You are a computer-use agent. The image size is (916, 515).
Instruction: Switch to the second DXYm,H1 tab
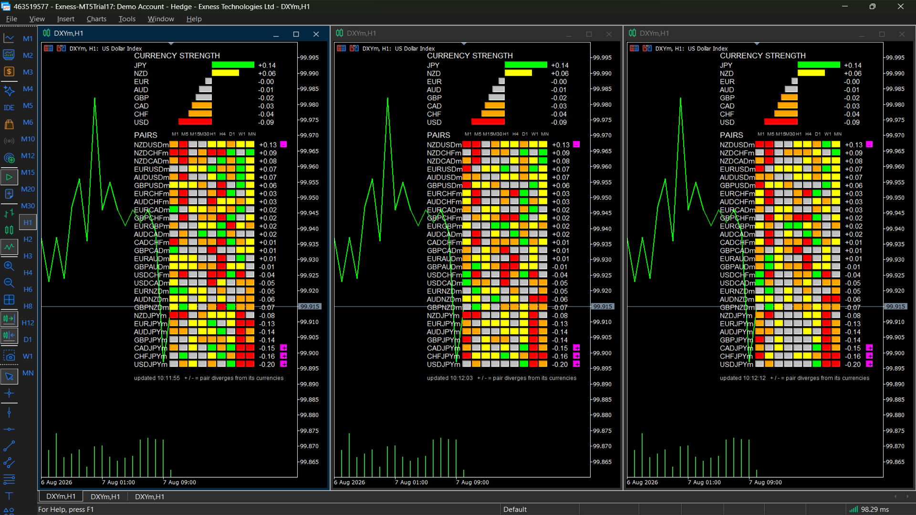(105, 496)
